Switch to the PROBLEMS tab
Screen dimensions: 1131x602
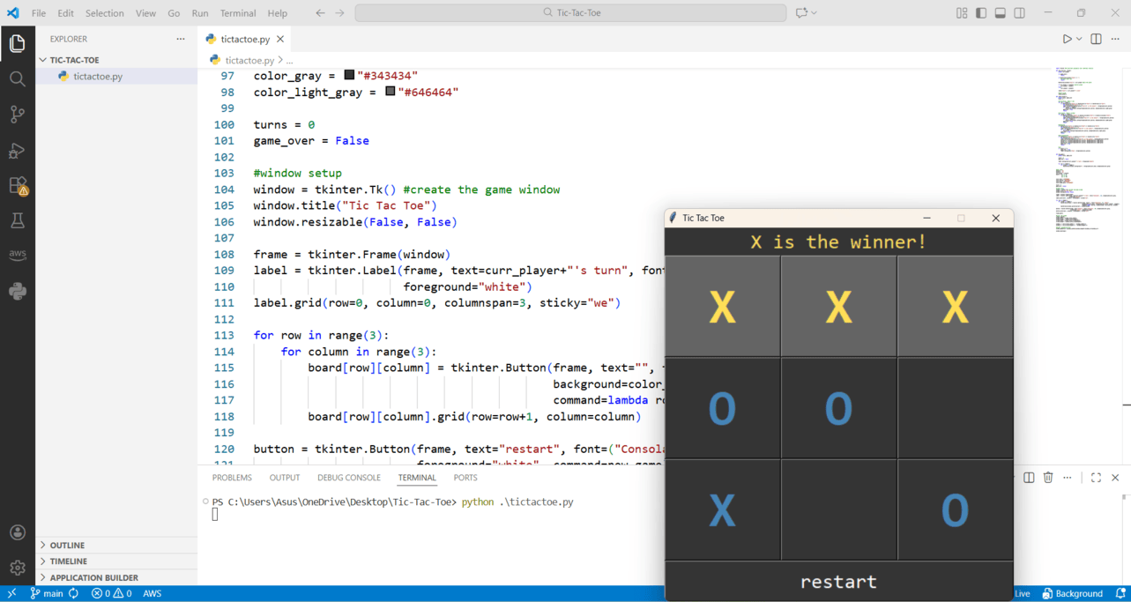232,478
